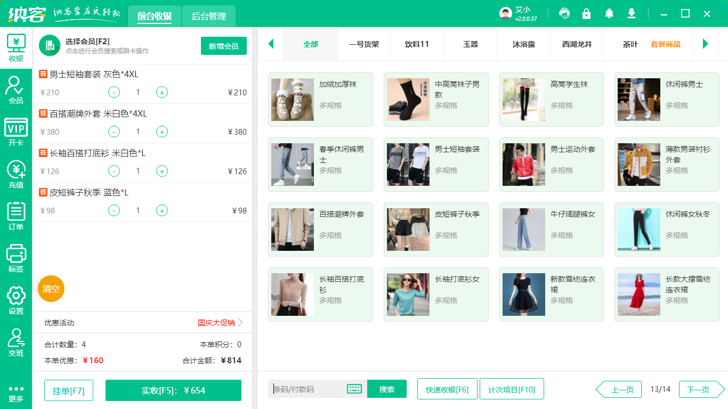Increase quantity of 百搭潮牌外套 米白色*4XL

pyautogui.click(x=162, y=132)
